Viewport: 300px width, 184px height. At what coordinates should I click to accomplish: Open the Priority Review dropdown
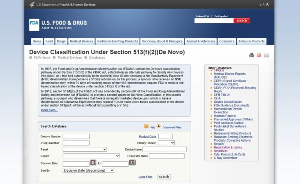coord(166,143)
